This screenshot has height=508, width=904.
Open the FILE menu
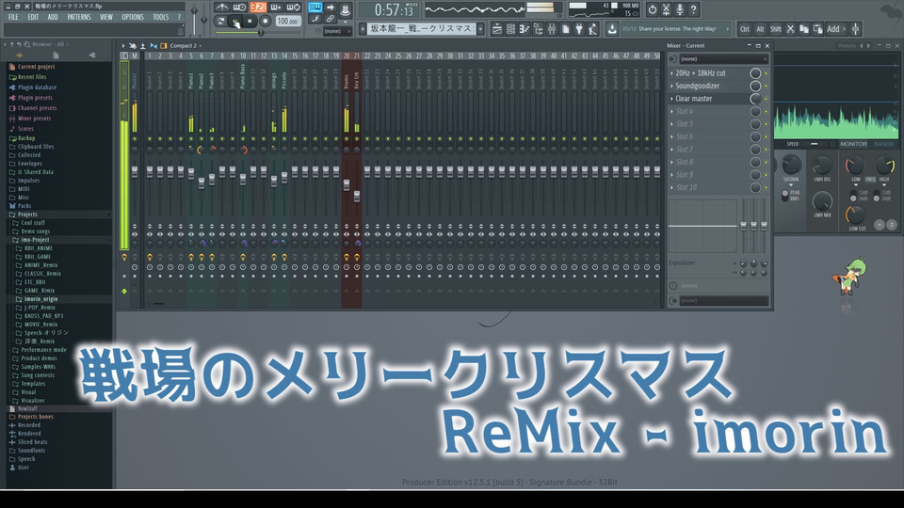[x=13, y=17]
